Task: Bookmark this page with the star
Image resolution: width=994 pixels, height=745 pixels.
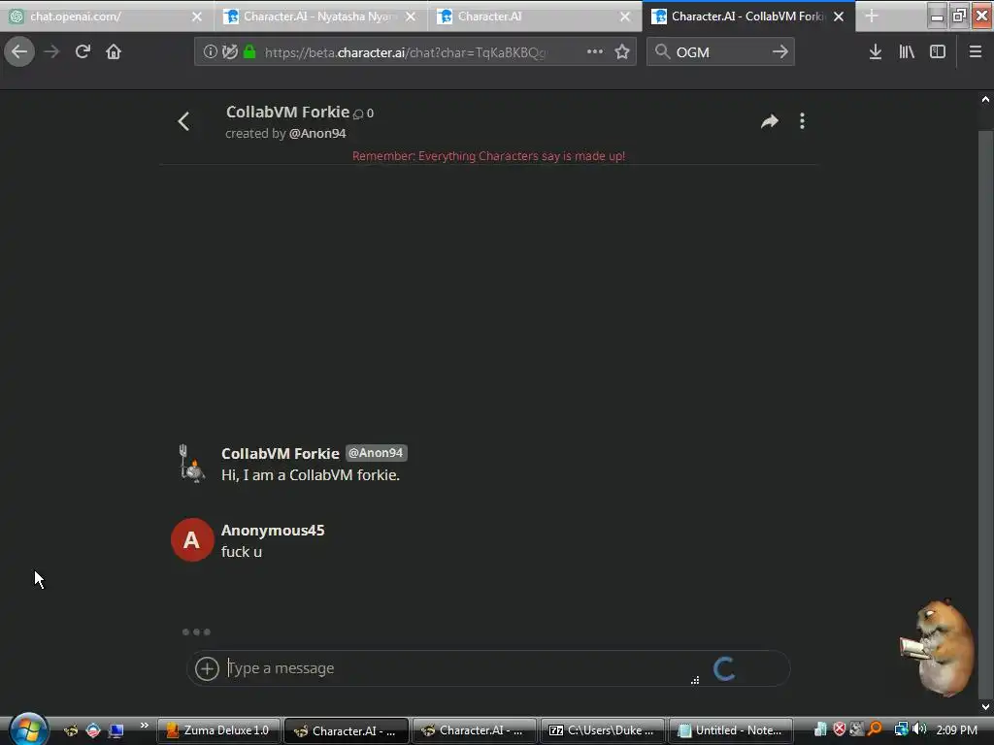Action: [x=622, y=52]
